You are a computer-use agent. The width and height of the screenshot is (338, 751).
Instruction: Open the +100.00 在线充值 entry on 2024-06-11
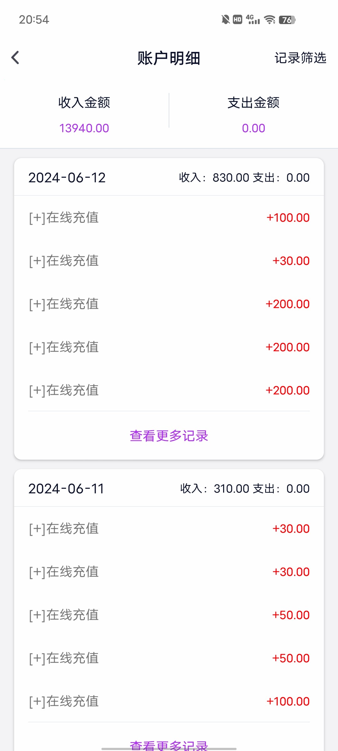[169, 702]
